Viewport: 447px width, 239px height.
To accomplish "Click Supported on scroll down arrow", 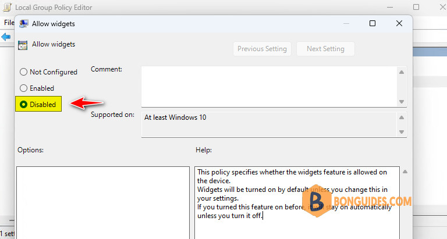I will [x=402, y=132].
